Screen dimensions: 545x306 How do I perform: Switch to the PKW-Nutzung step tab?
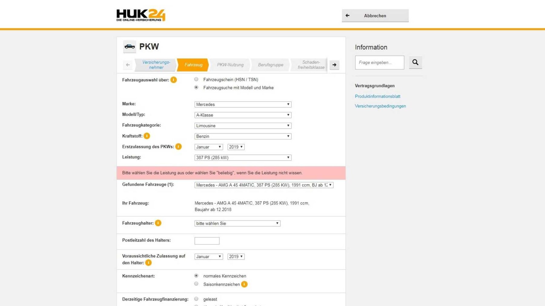coord(230,65)
